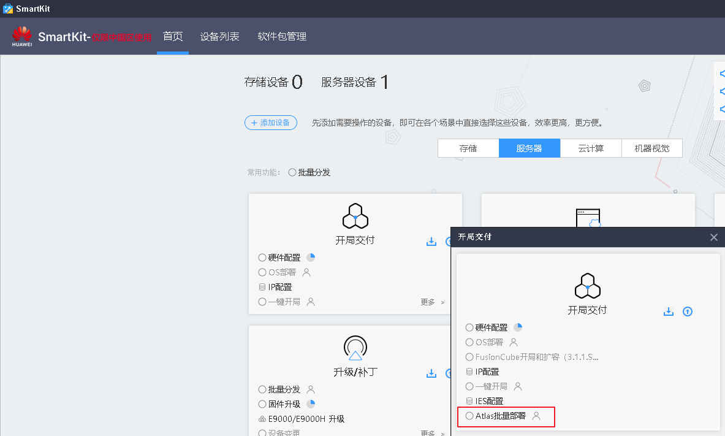The image size is (725, 436).
Task: Click the pie icon beside 硬件配置 on the background card
Action: (311, 258)
